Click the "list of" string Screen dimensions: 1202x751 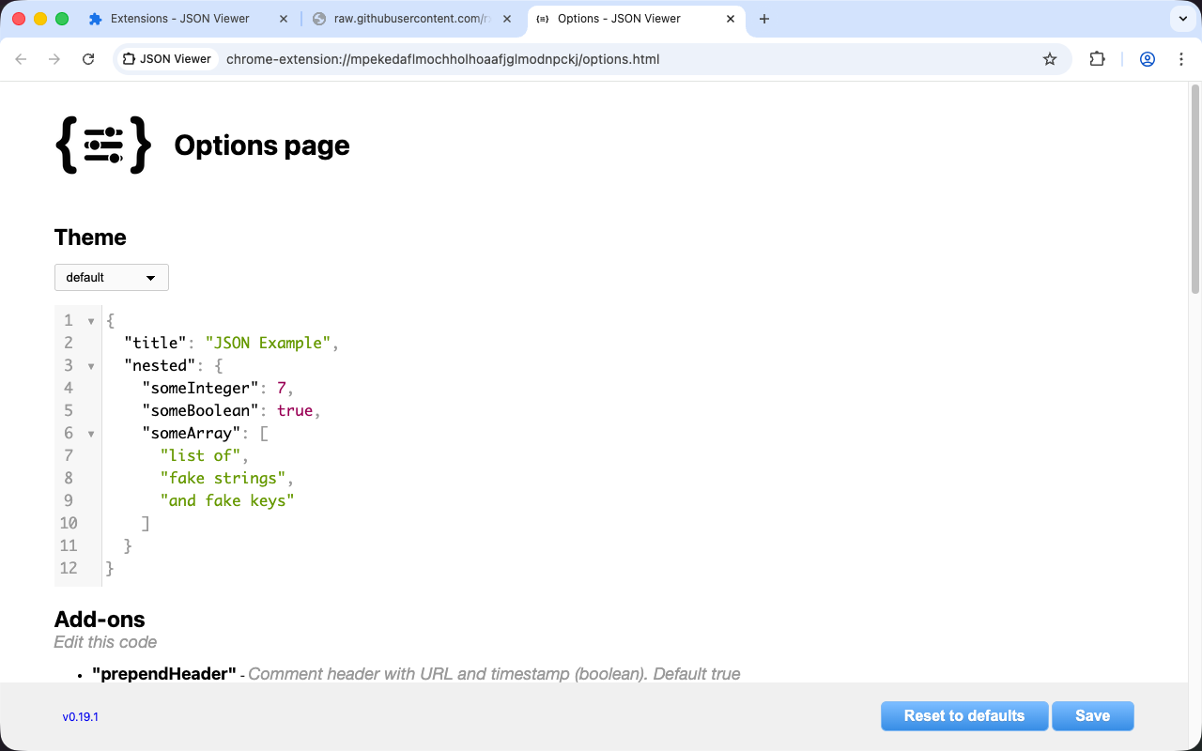[200, 455]
